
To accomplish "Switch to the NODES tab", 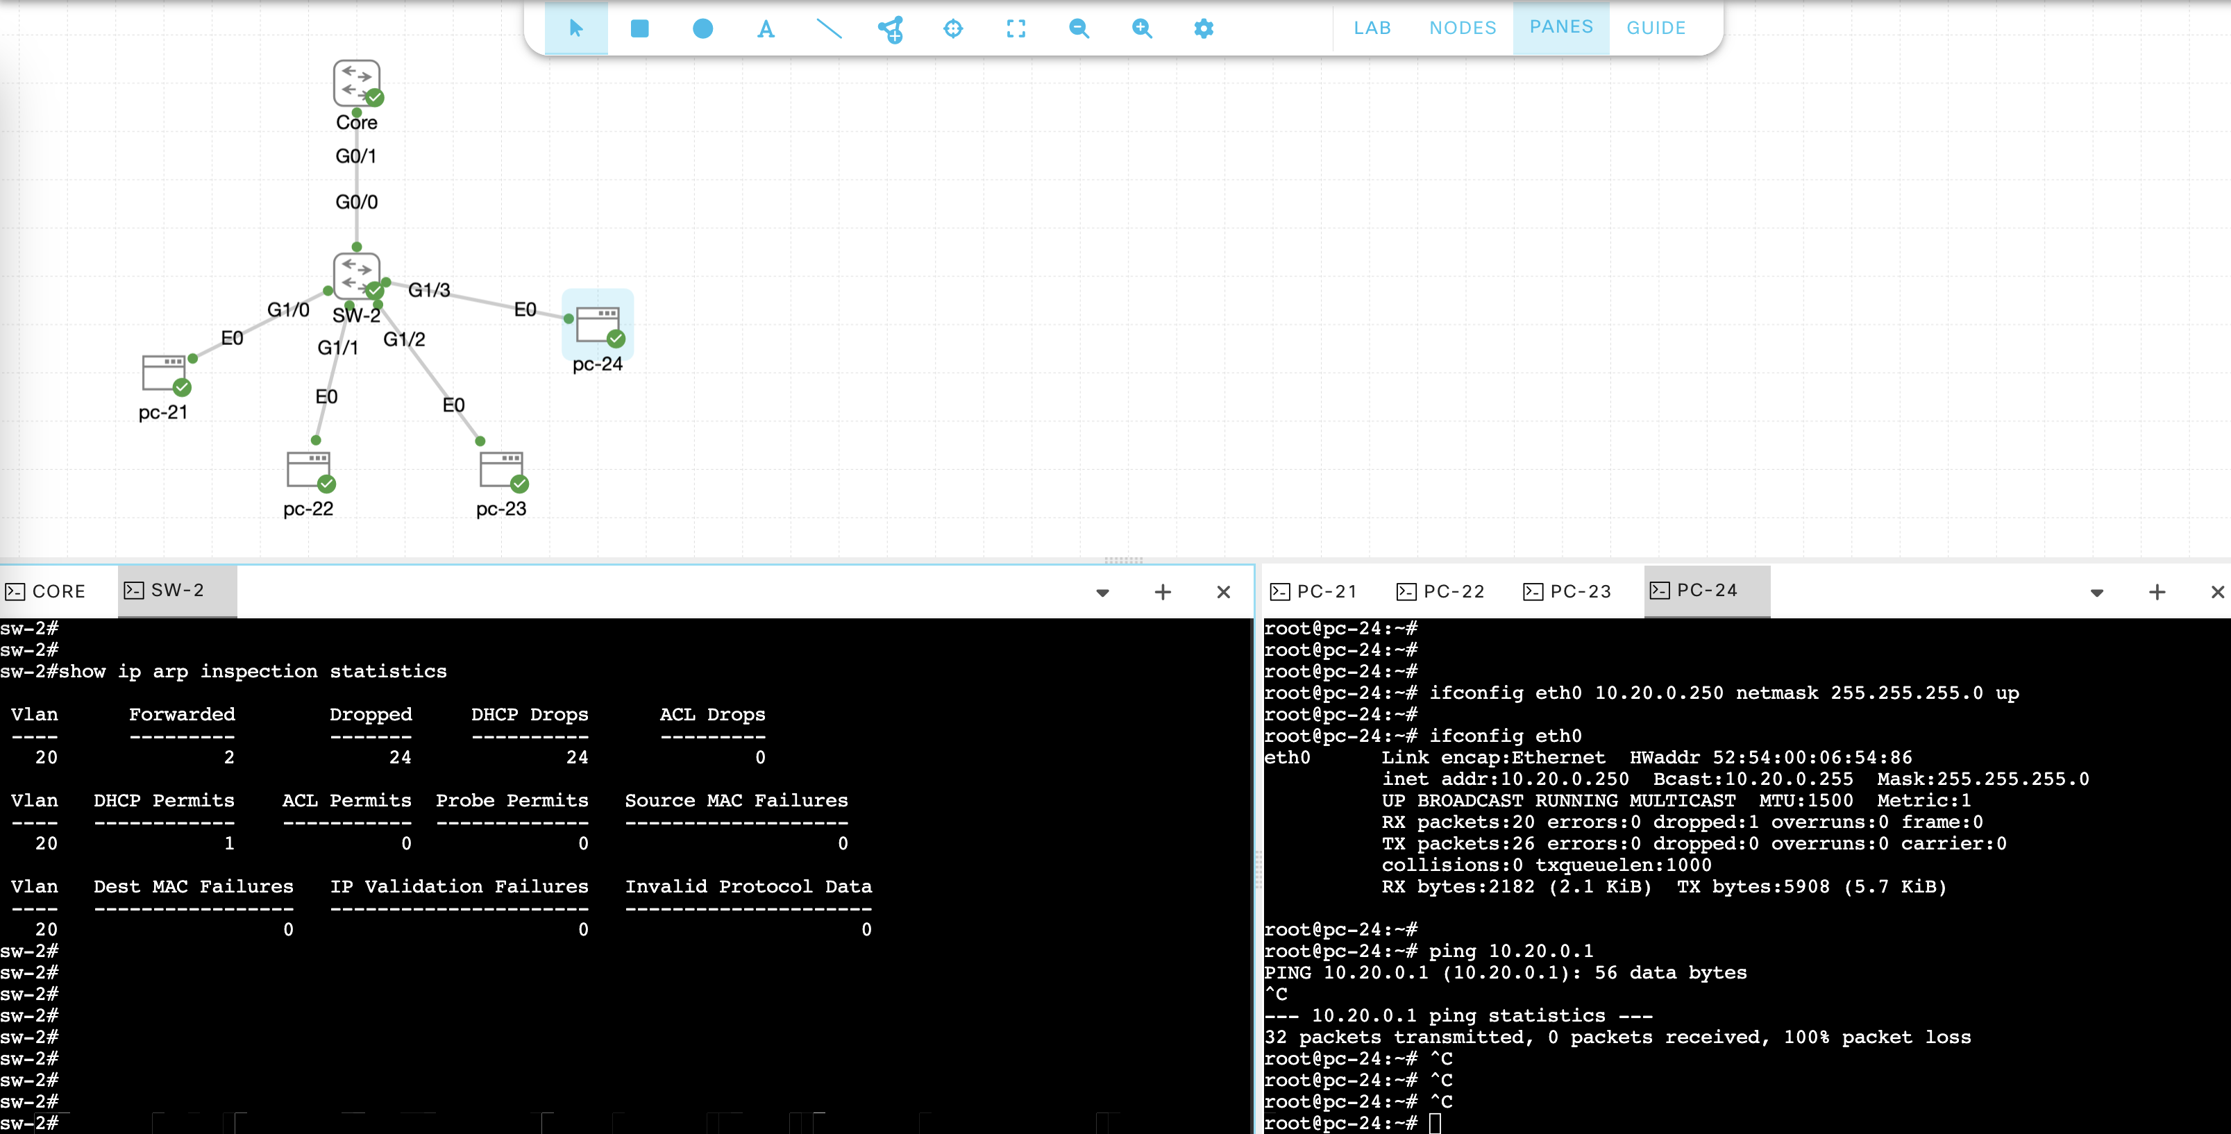I will coord(1463,28).
